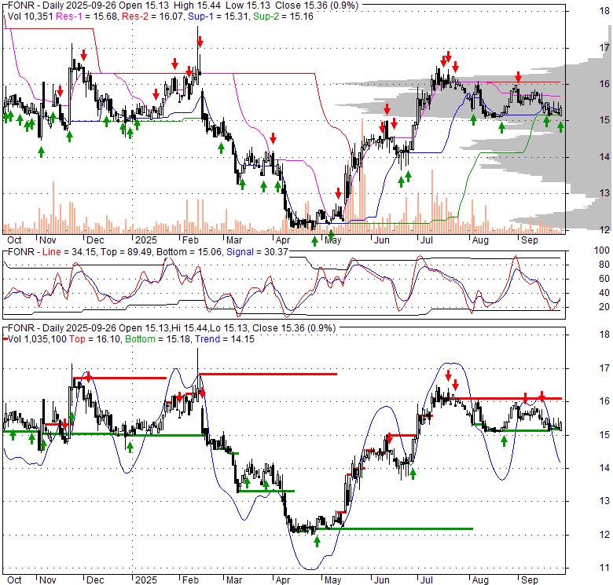
Task: Click '2025' on bottom chart time axis
Action: click(x=146, y=580)
